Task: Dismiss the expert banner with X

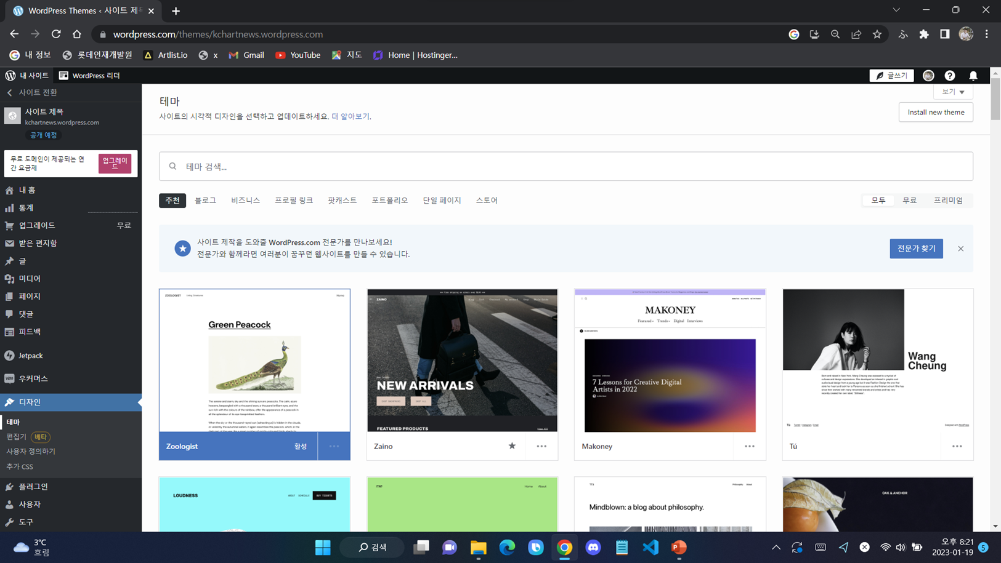Action: click(960, 249)
